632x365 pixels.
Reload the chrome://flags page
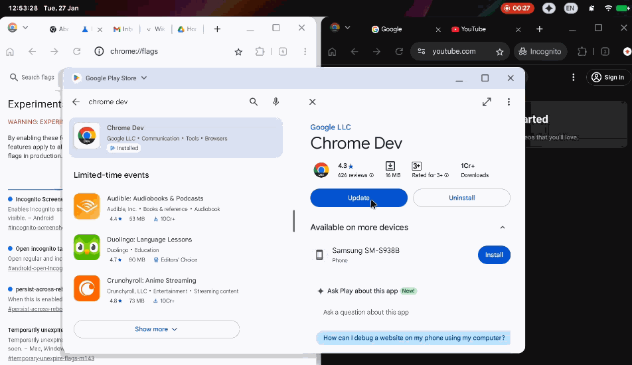pyautogui.click(x=76, y=52)
